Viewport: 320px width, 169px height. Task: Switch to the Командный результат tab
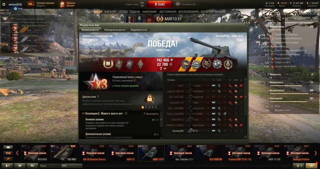[115, 30]
